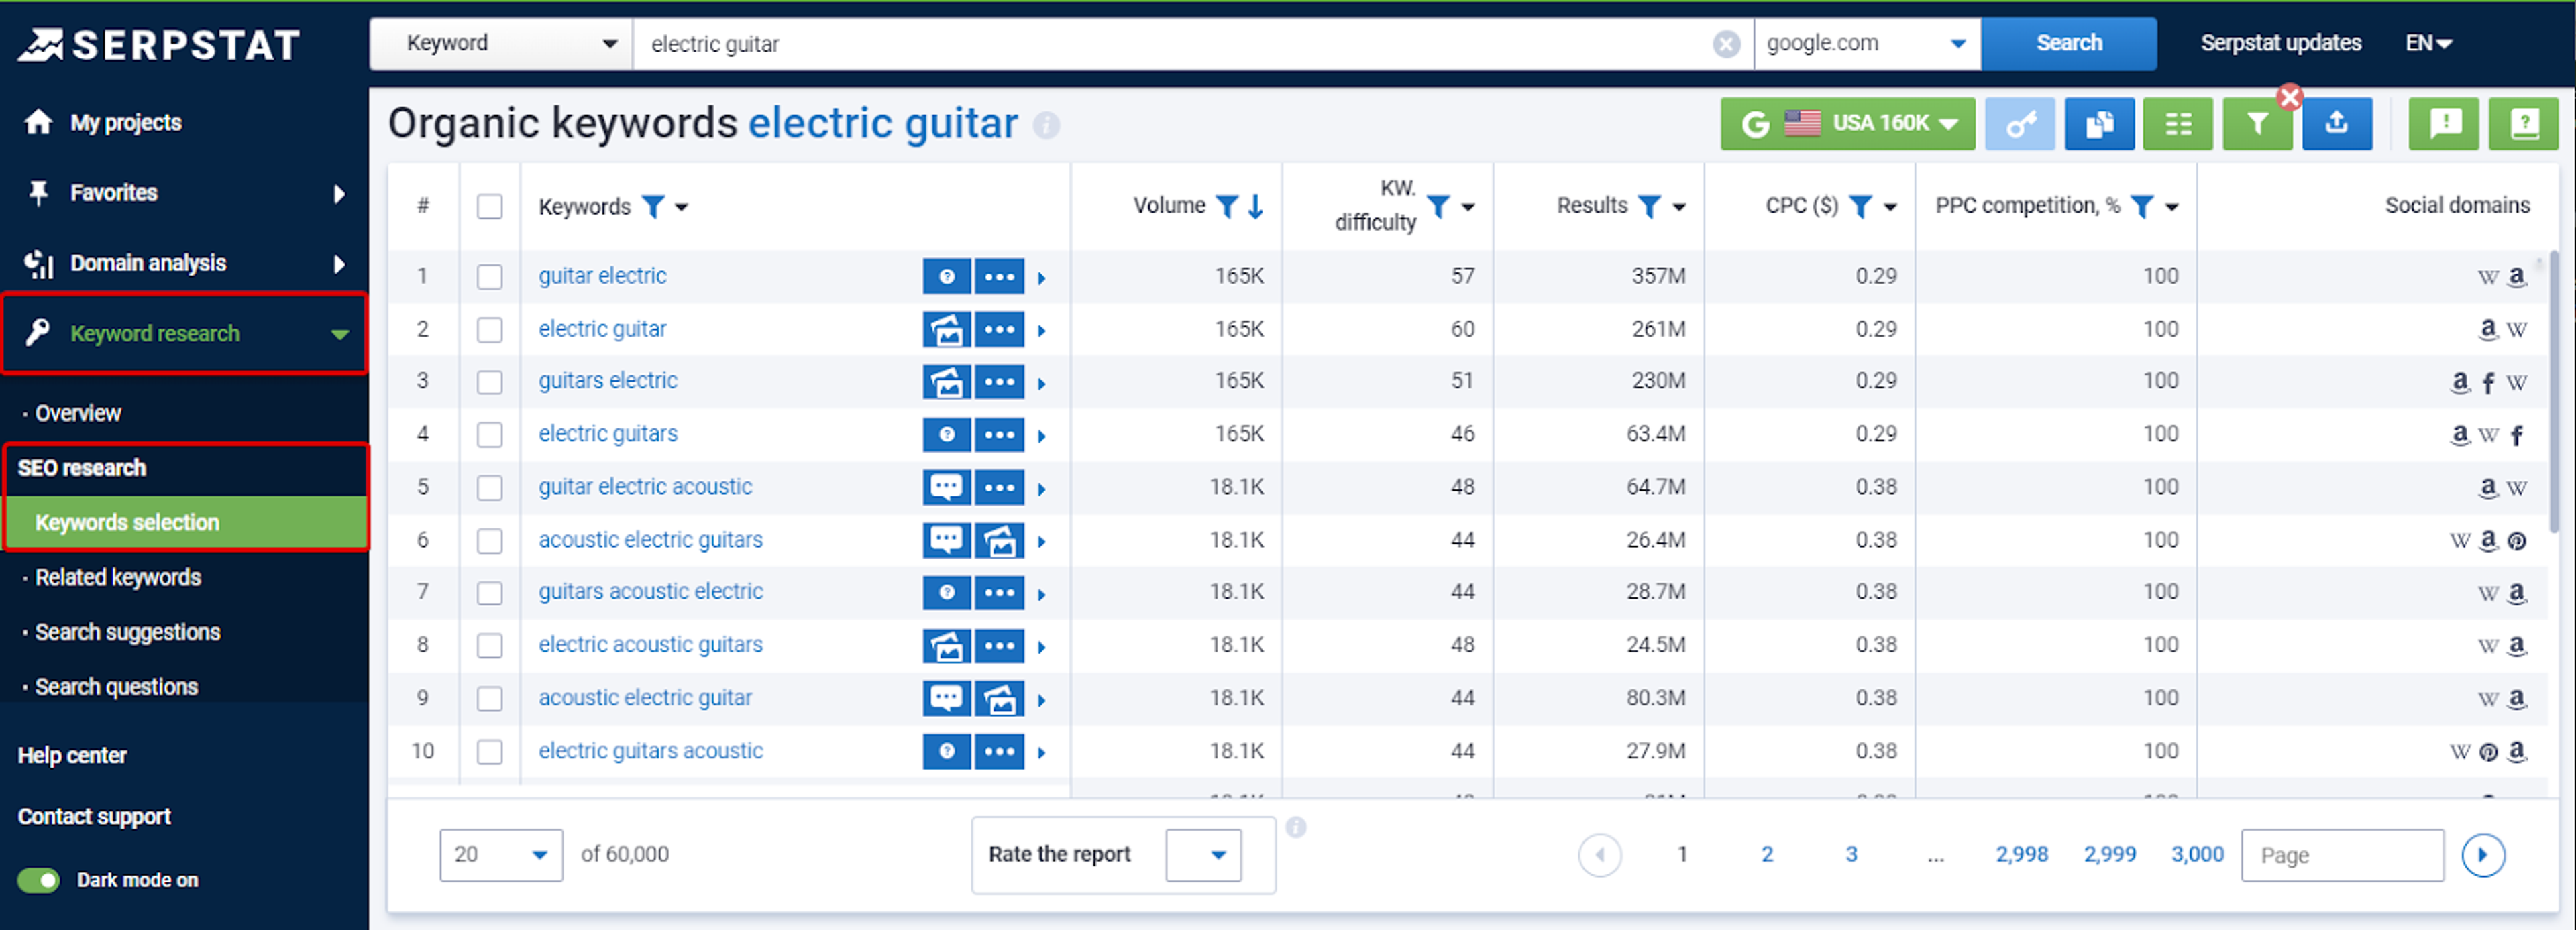Expand the rows-per-page 20 dropdown
Screen dimensions: 2576x930
tap(500, 855)
